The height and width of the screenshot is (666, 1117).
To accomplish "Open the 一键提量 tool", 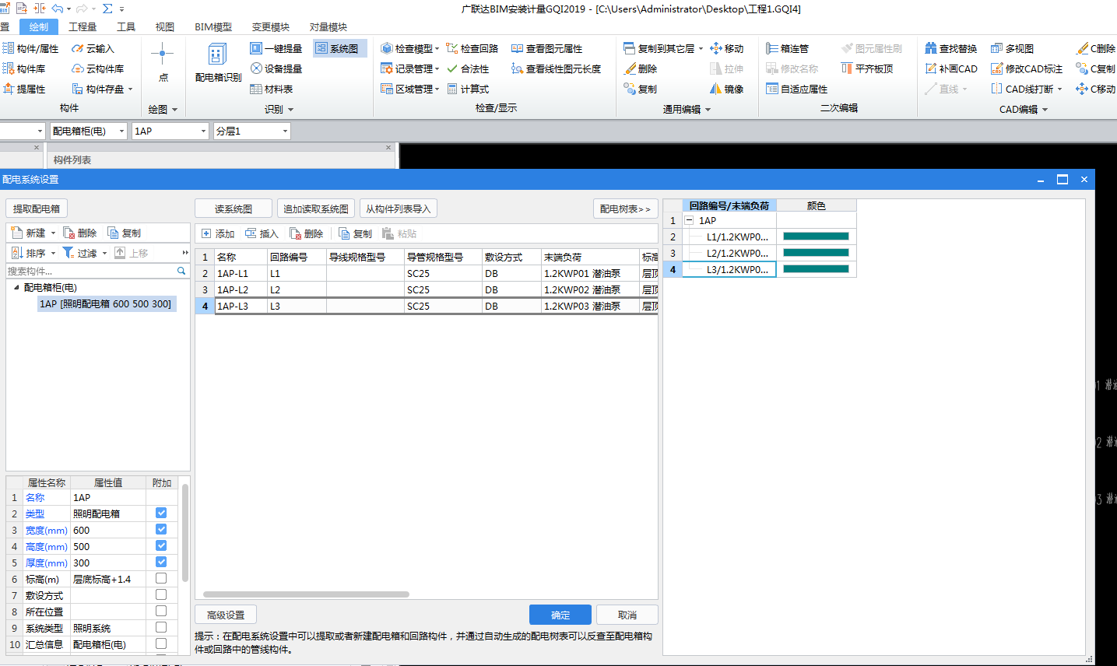I will [276, 48].
